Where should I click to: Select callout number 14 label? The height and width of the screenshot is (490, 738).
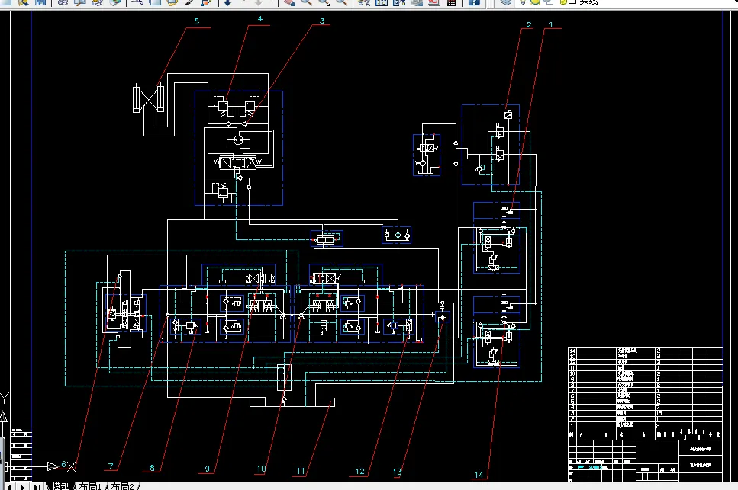[479, 475]
